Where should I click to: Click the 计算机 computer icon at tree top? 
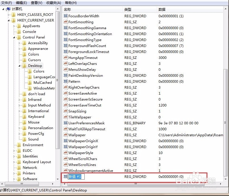(x=8, y=9)
